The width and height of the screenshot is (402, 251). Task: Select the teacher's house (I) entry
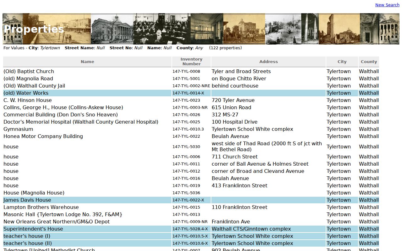tap(27, 236)
